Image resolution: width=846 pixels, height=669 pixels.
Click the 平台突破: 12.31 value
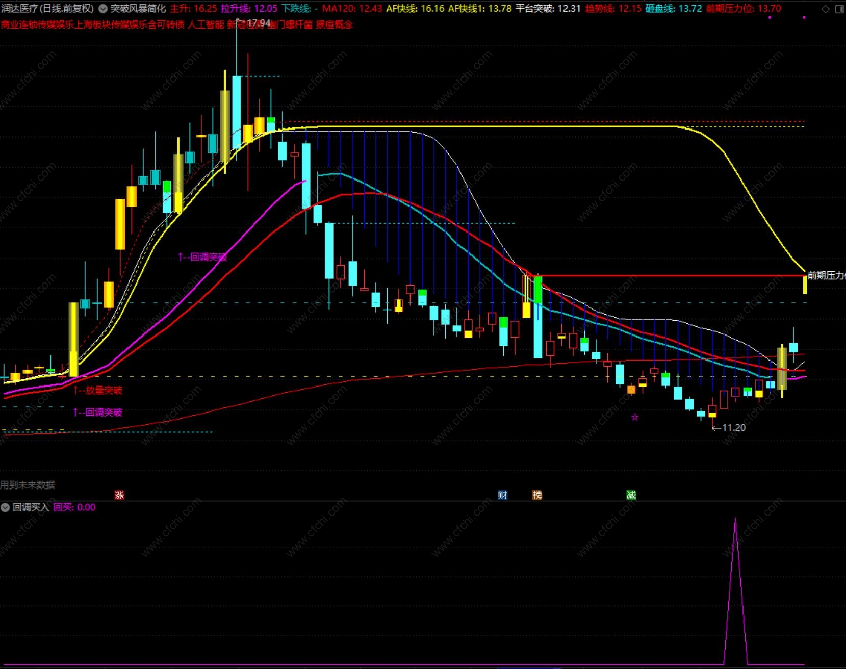(x=548, y=9)
